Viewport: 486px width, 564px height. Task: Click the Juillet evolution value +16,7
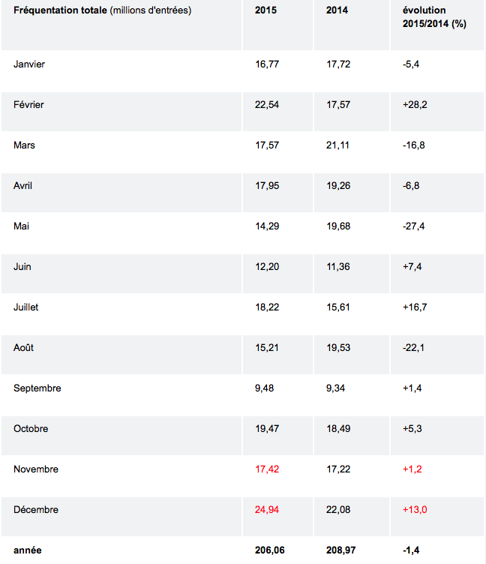click(415, 307)
